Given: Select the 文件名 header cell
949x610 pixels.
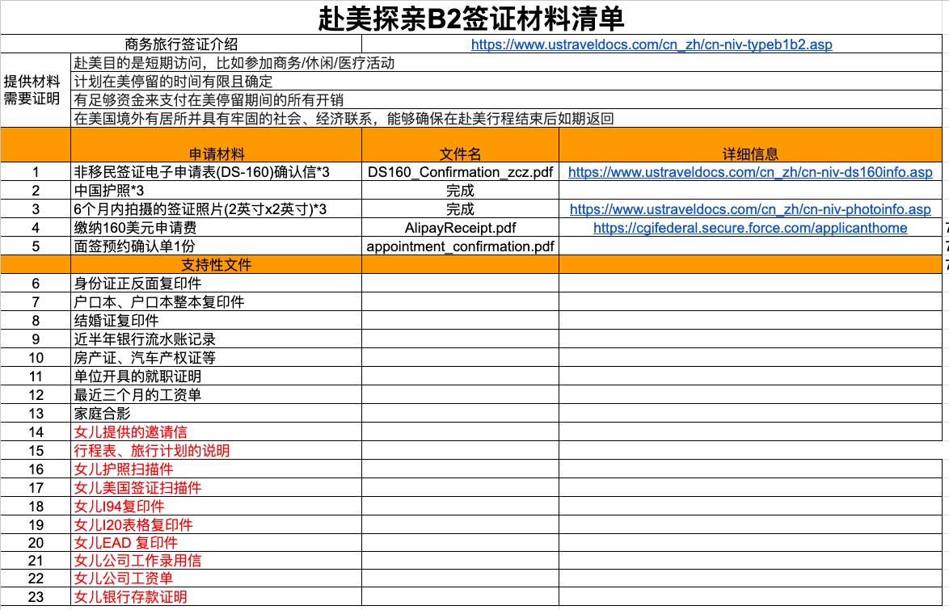Looking at the screenshot, I should pyautogui.click(x=460, y=145).
